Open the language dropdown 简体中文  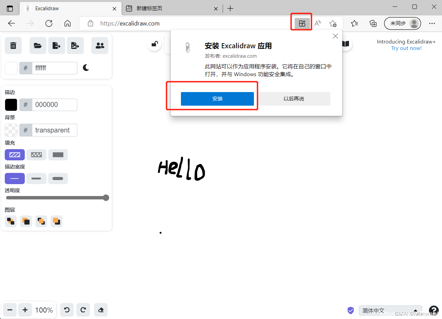point(390,311)
